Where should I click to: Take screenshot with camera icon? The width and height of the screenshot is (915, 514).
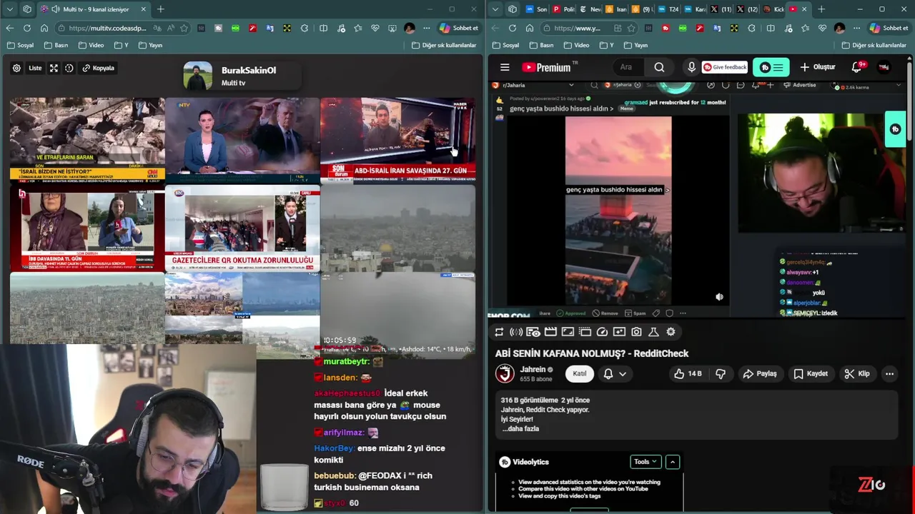(636, 332)
